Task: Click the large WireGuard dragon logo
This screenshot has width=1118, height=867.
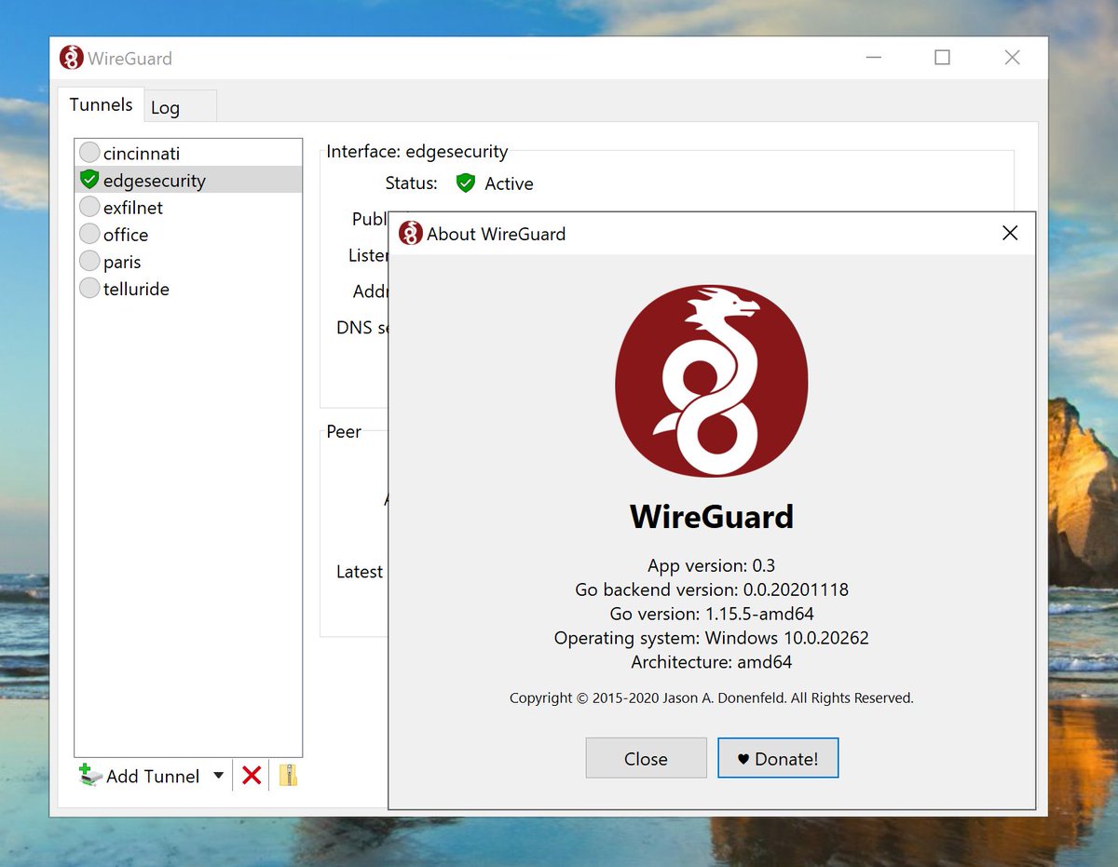Action: pos(712,381)
